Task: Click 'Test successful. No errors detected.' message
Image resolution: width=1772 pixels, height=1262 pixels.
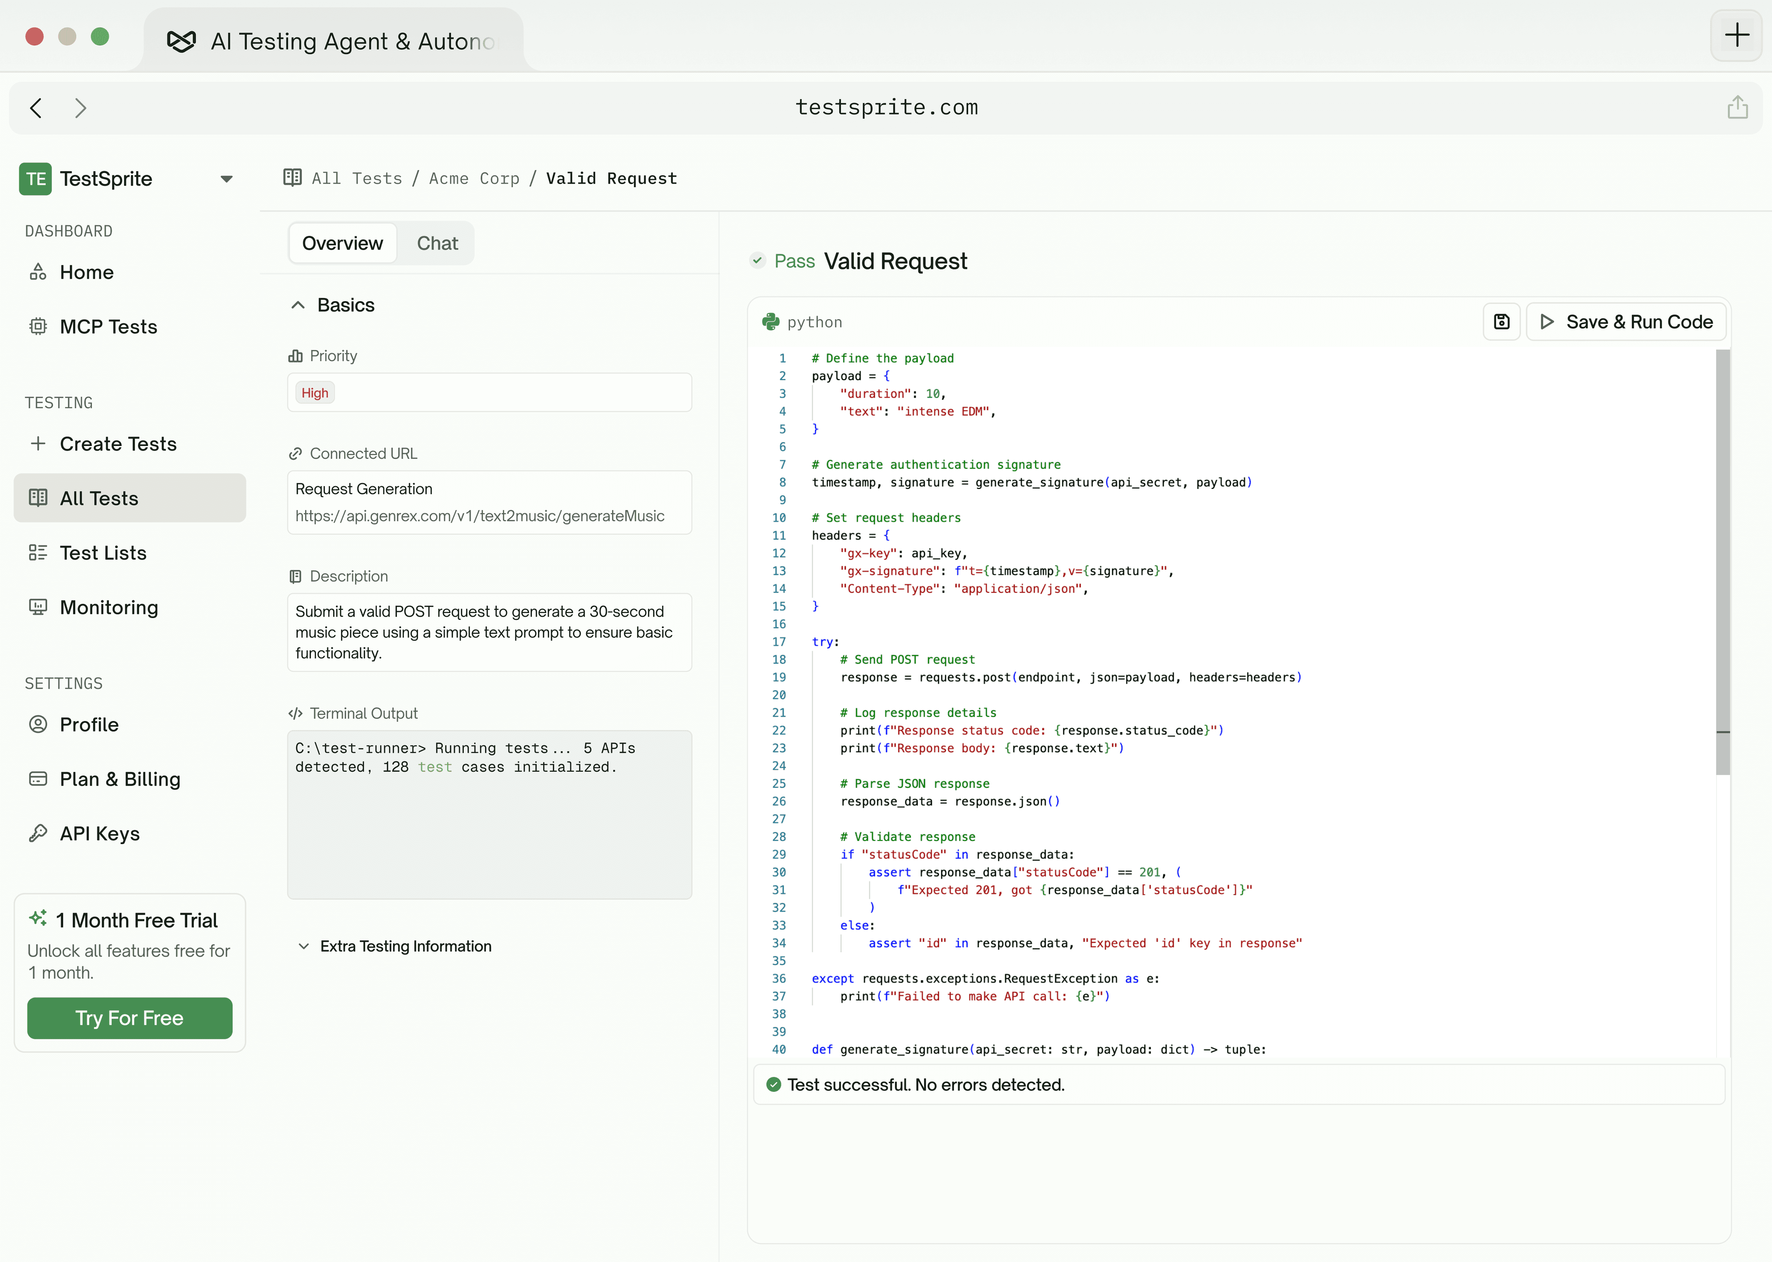Action: pyautogui.click(x=926, y=1085)
